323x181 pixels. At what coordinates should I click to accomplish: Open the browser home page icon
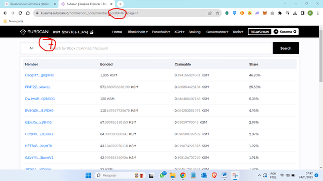point(28,13)
